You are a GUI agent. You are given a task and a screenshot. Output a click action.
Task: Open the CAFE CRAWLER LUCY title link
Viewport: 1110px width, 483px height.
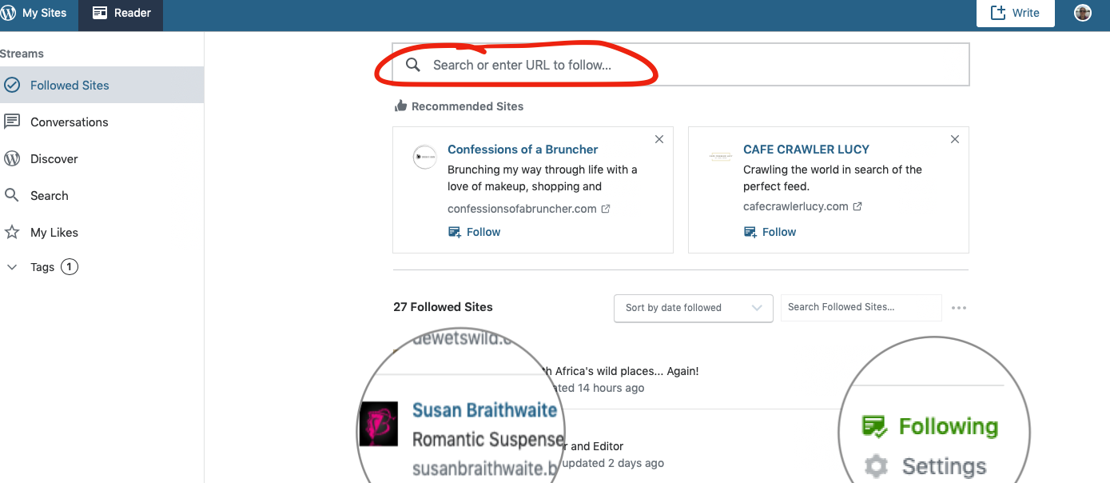[806, 149]
